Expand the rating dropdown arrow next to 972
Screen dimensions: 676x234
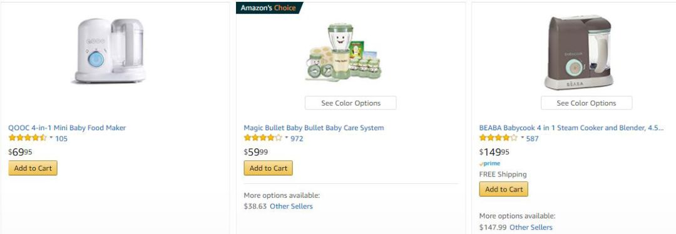(x=286, y=138)
